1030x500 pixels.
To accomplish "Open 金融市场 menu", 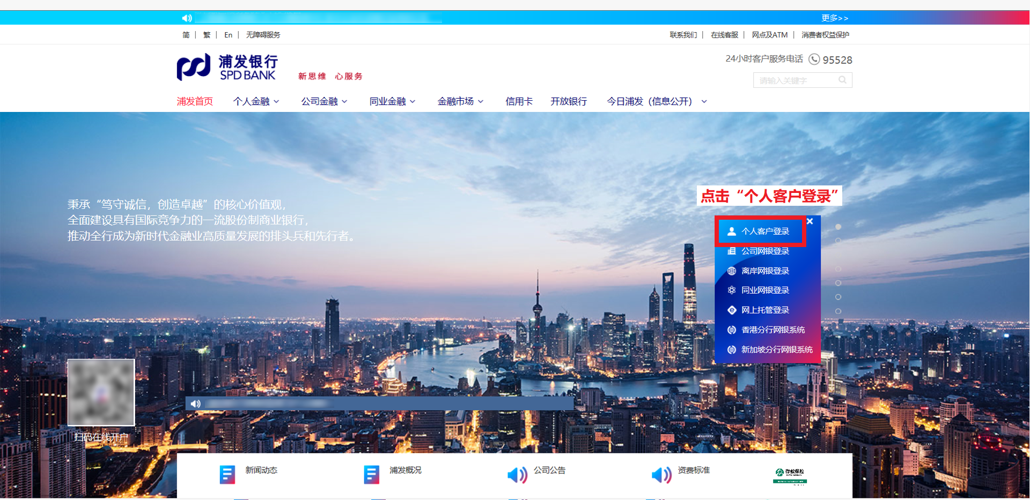I will click(x=455, y=101).
